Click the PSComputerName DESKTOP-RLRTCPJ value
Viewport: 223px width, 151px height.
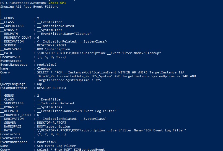(51, 88)
